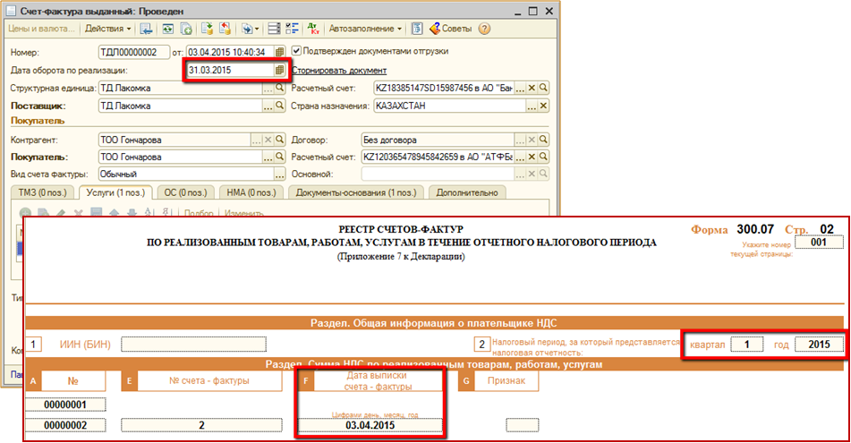
Task: Open the Действия dropdown menu
Action: [108, 29]
